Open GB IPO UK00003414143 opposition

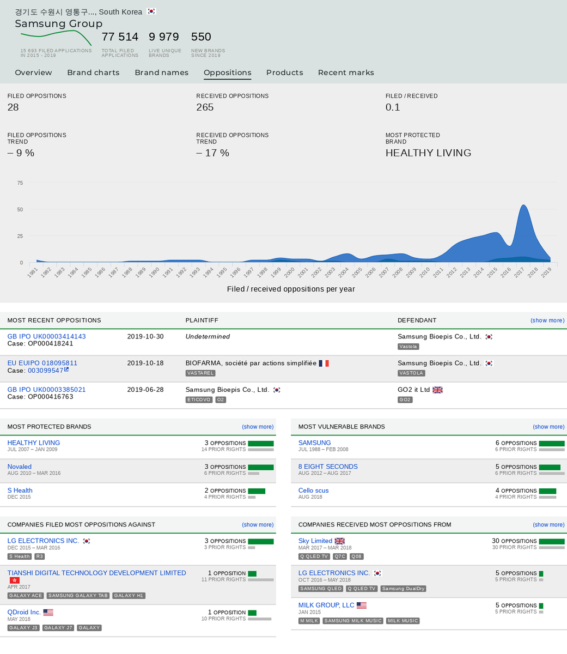point(46,336)
